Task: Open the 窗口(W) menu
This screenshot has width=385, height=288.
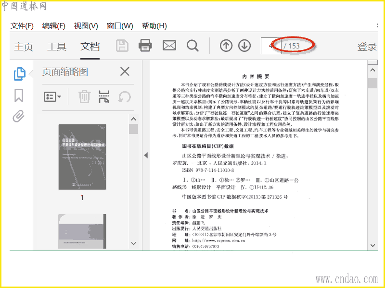Action: [x=120, y=26]
